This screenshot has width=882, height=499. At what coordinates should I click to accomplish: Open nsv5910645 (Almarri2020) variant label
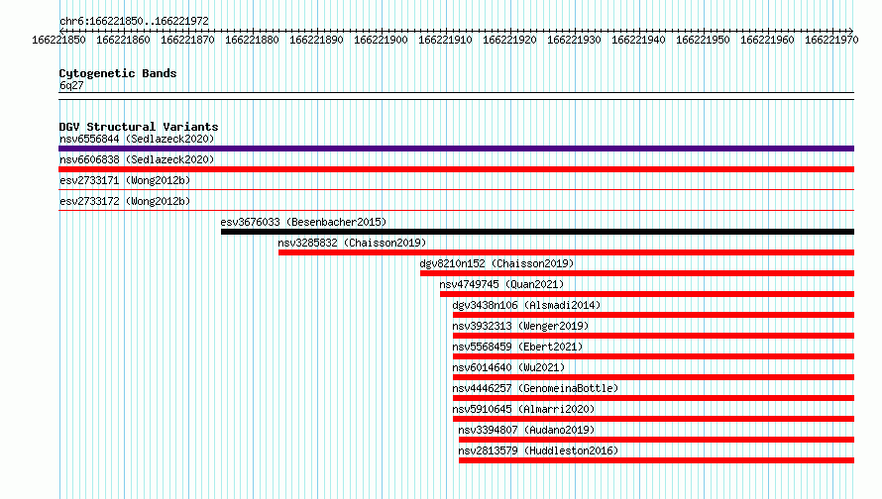(523, 409)
